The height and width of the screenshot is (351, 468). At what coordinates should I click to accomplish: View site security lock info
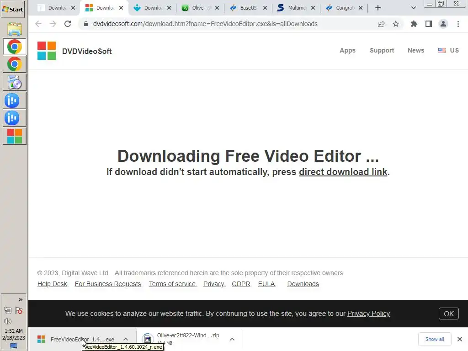point(86,24)
